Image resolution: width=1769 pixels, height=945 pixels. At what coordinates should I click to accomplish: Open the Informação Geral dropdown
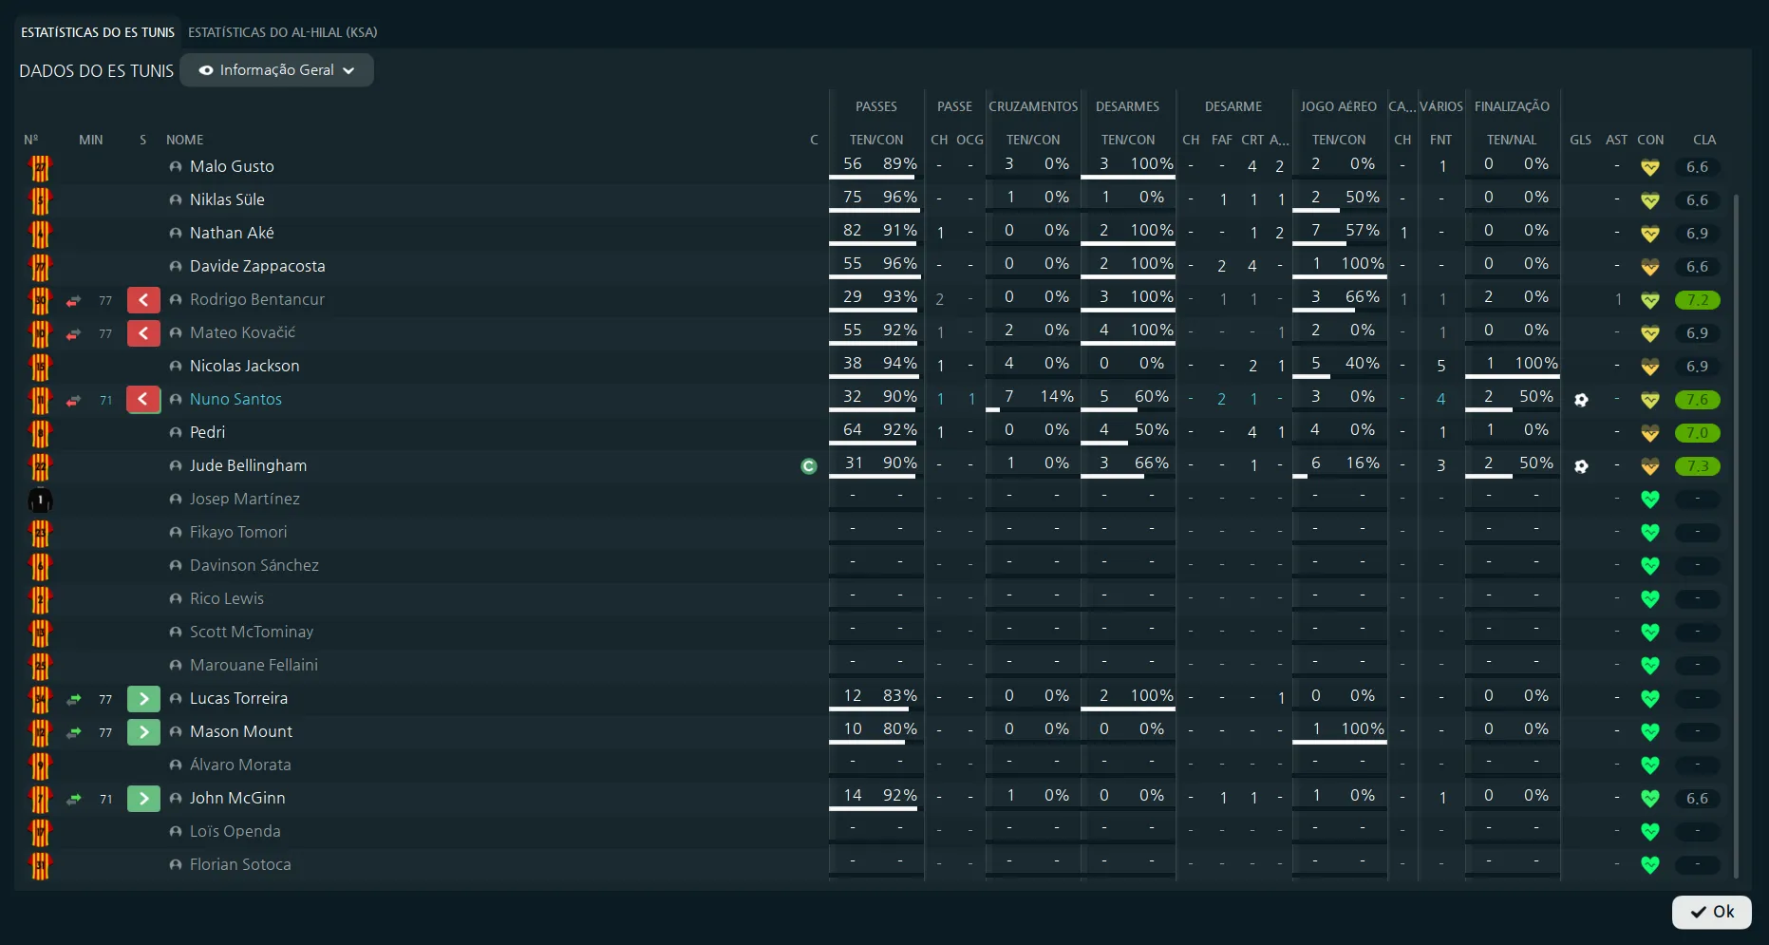pos(276,70)
